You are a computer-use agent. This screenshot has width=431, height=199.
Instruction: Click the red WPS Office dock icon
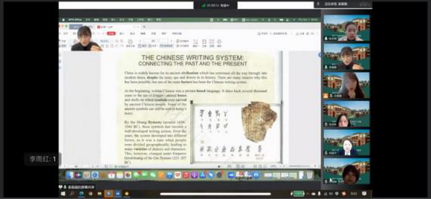tap(178, 175)
